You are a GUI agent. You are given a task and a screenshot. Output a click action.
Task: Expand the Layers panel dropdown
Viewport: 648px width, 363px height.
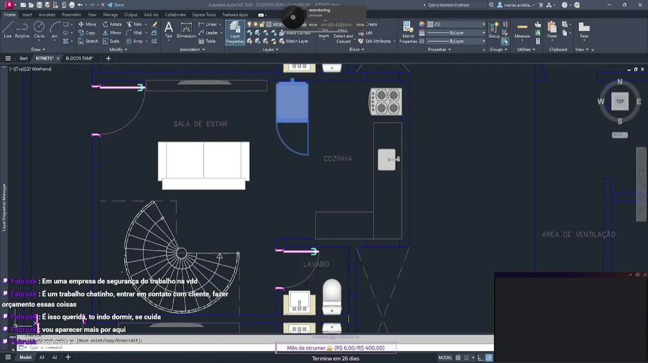270,49
